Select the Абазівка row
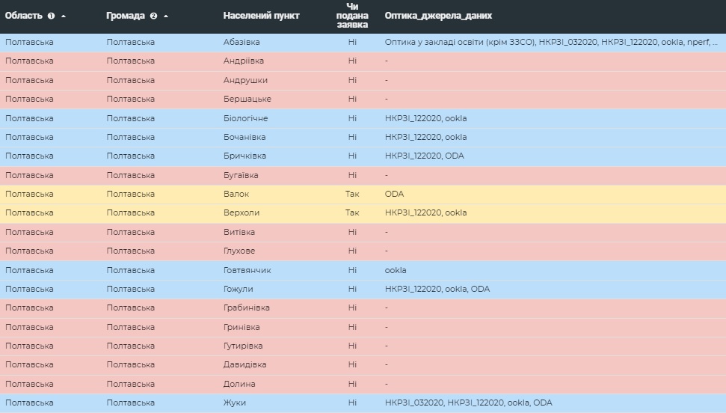The height and width of the screenshot is (413, 726). [x=363, y=42]
